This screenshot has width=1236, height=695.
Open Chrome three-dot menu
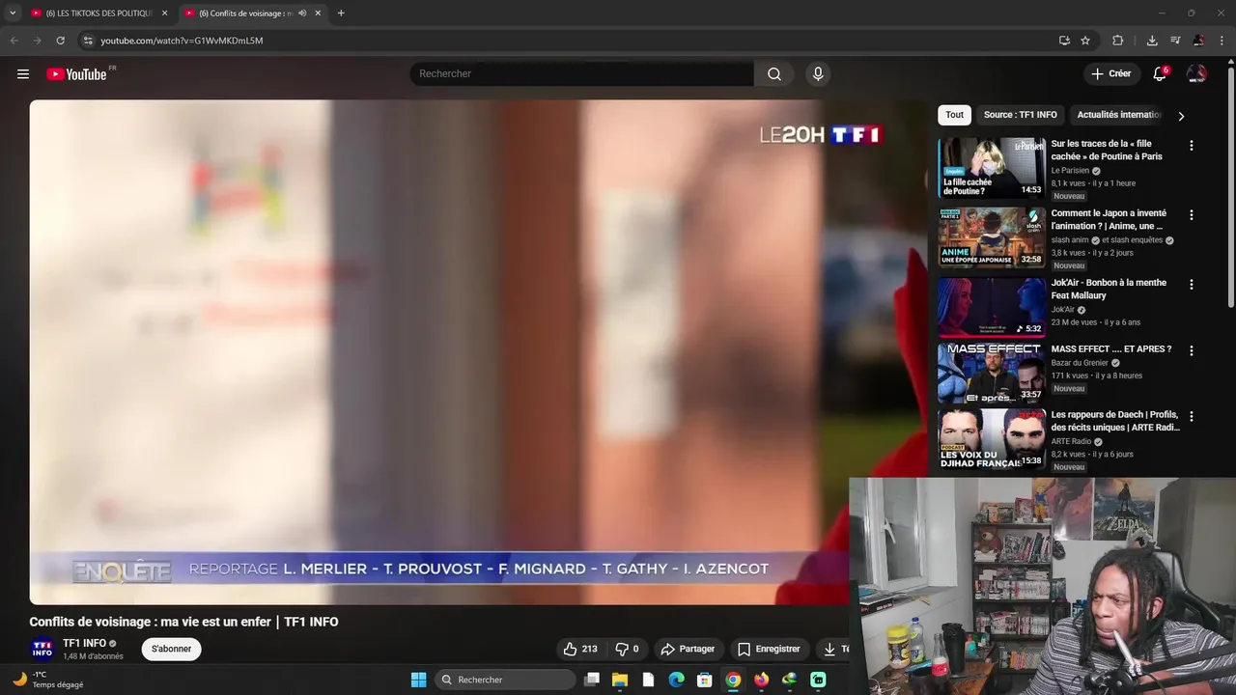tap(1222, 41)
